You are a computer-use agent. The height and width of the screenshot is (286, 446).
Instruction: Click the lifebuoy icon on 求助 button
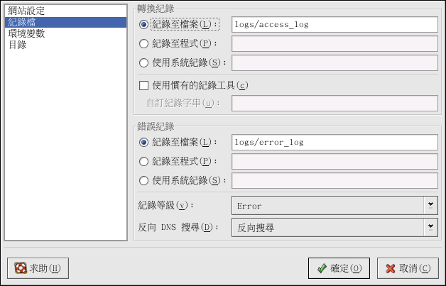coord(21,268)
